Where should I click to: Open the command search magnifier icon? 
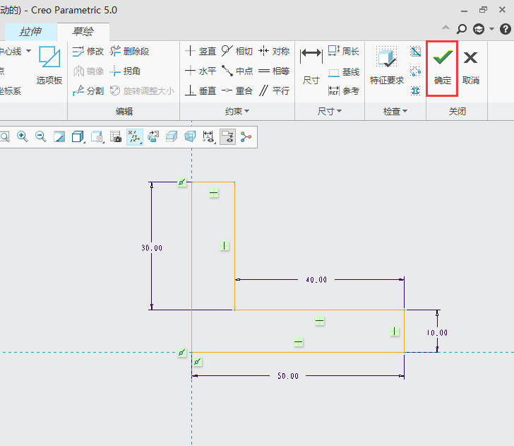(x=462, y=29)
